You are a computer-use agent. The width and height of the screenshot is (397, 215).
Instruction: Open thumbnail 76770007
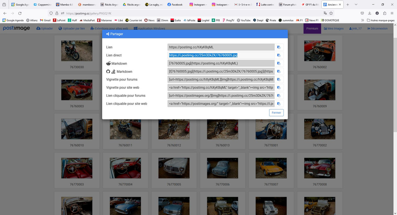[x=271, y=168]
